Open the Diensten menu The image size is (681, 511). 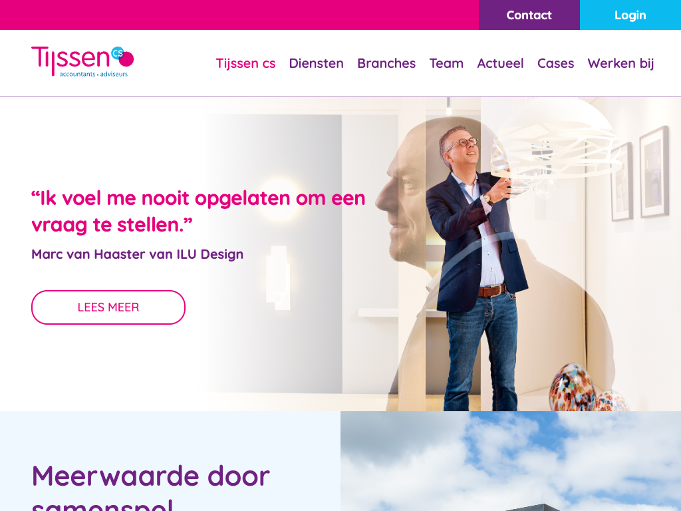(316, 63)
